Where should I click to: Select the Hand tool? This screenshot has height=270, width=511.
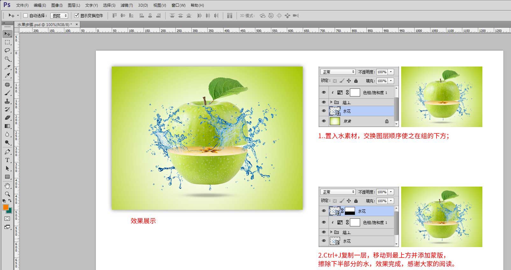click(7, 186)
